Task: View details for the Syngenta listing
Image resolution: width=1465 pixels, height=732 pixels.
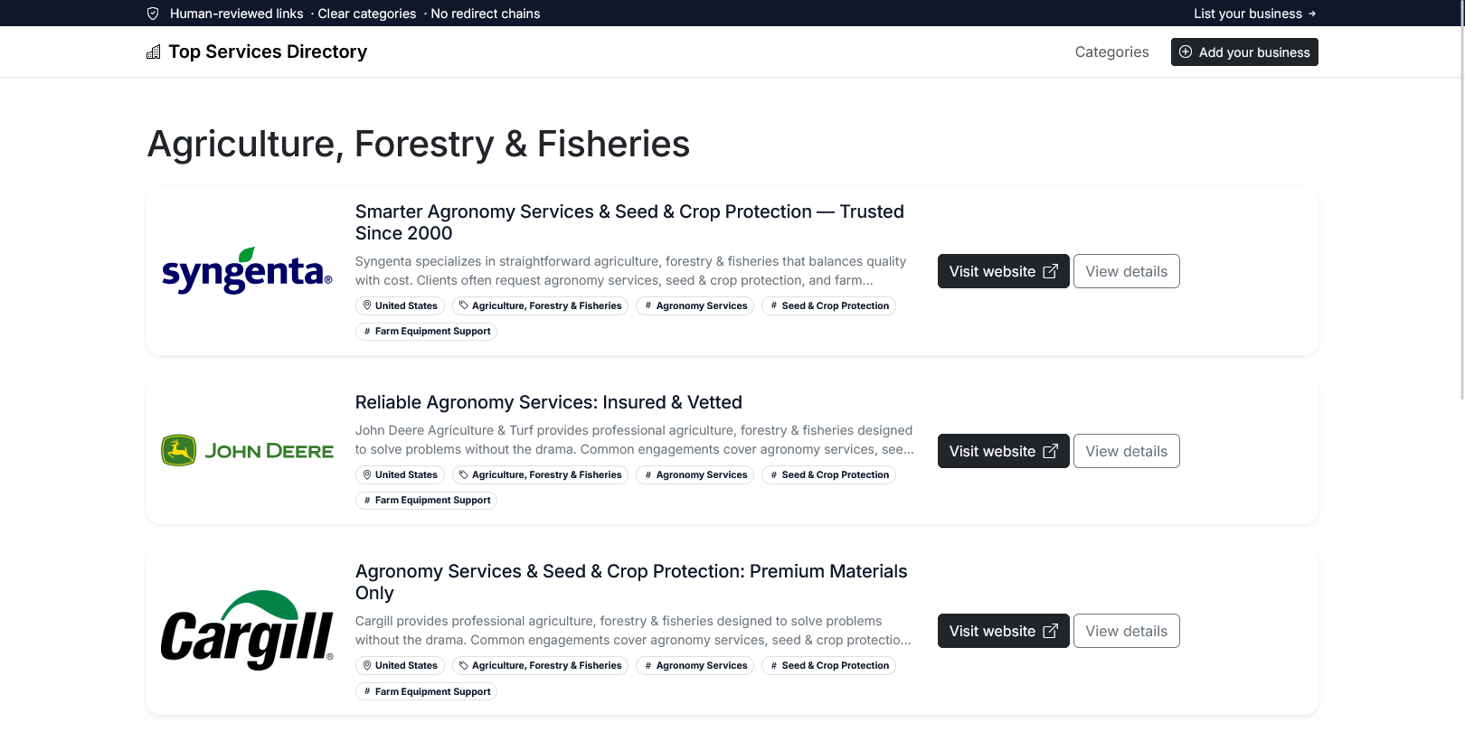Action: [1126, 271]
